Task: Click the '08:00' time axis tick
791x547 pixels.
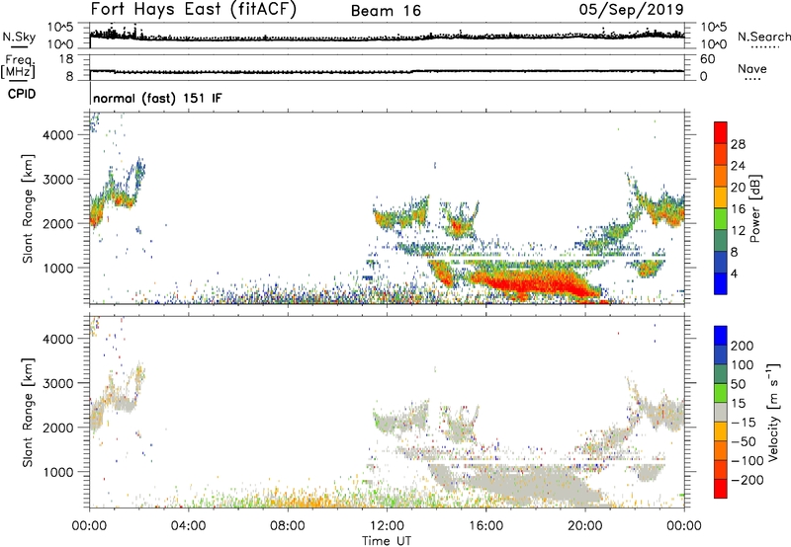Action: [x=288, y=526]
